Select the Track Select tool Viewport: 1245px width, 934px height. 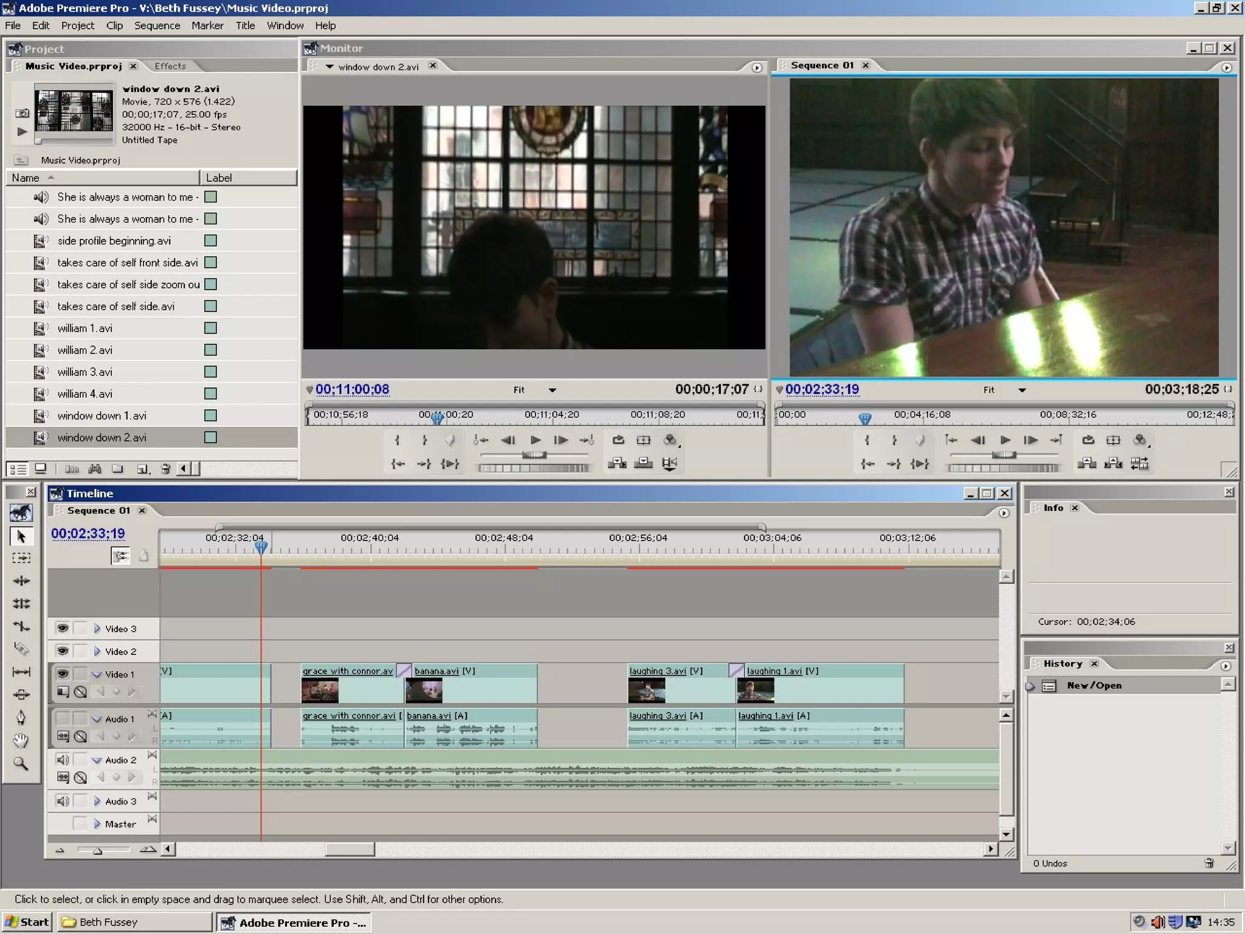(x=21, y=558)
